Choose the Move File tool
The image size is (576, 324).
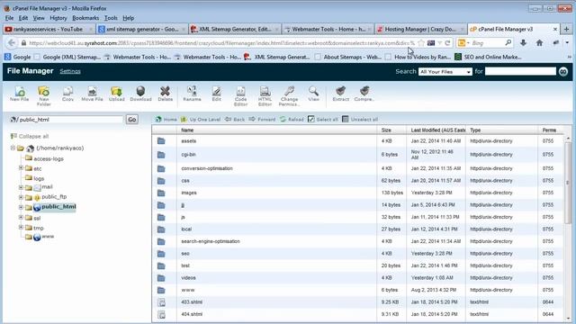[x=92, y=94]
